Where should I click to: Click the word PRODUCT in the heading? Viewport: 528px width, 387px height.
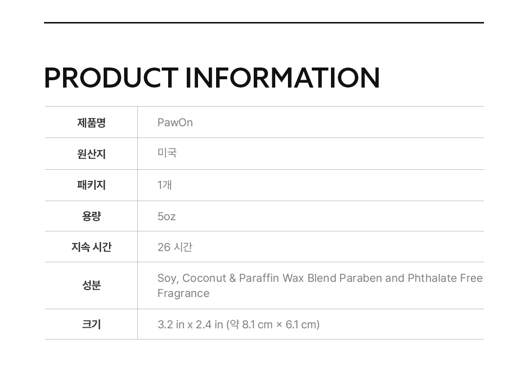coord(110,78)
